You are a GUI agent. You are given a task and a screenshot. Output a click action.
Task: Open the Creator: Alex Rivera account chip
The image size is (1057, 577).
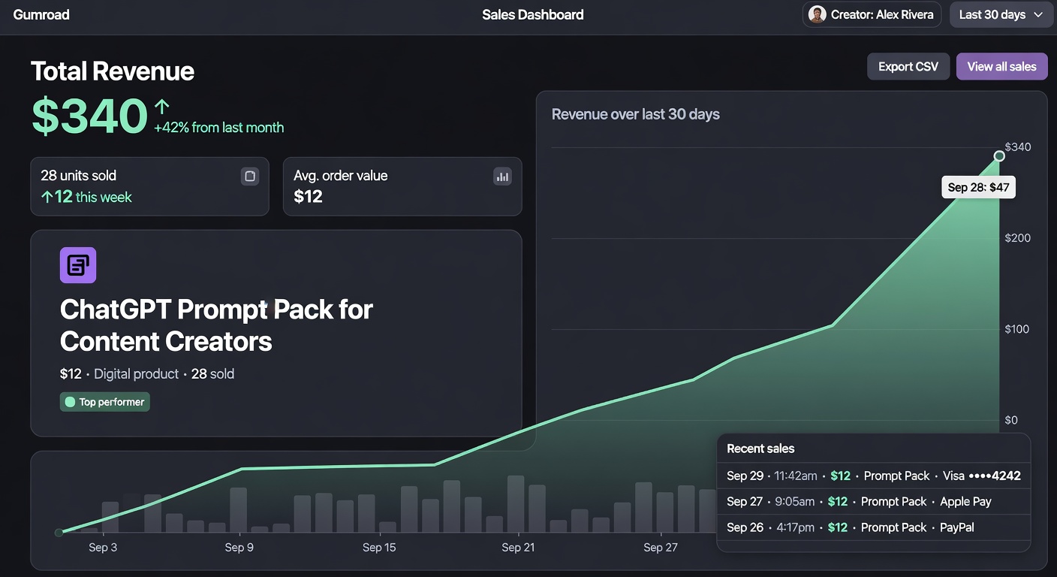click(872, 14)
